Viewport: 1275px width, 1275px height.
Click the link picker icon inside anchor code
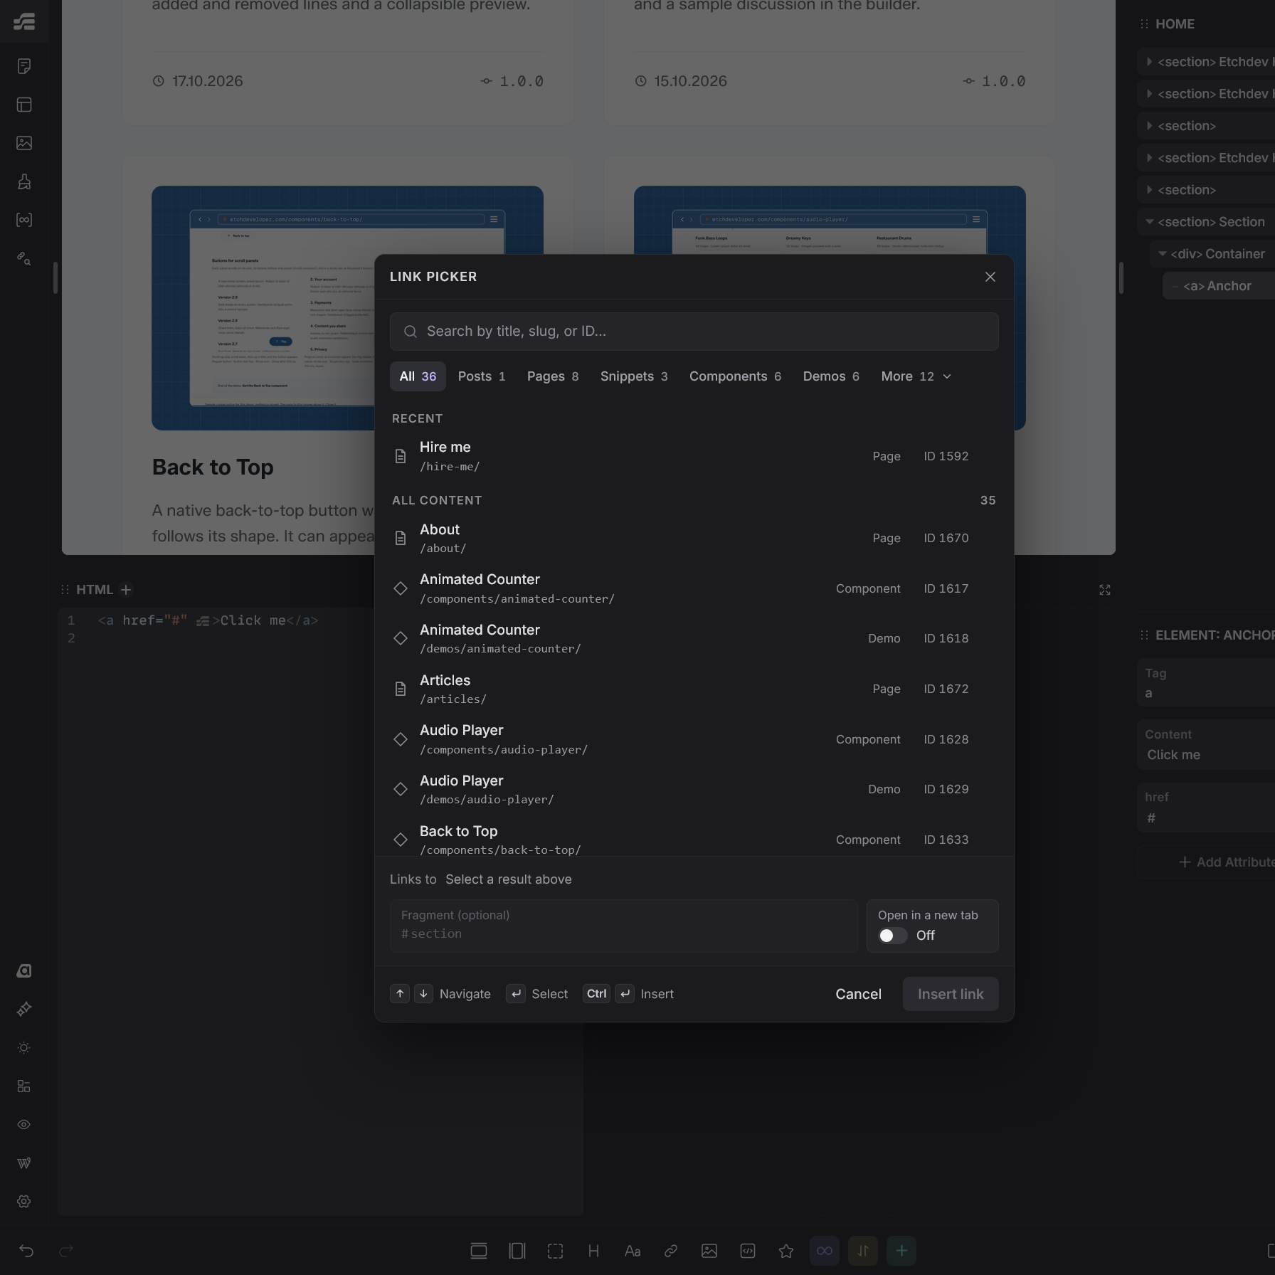pyautogui.click(x=203, y=621)
